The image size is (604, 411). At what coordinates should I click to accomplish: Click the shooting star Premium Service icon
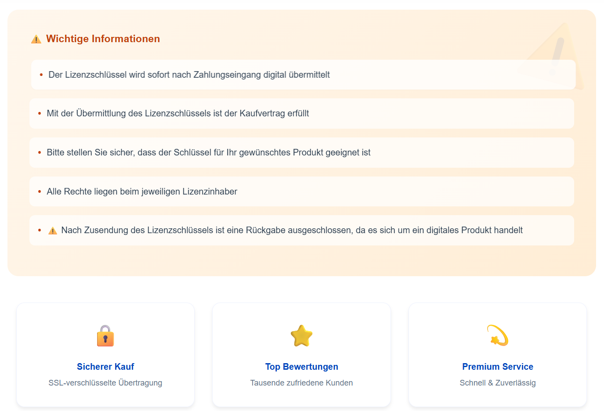(498, 335)
